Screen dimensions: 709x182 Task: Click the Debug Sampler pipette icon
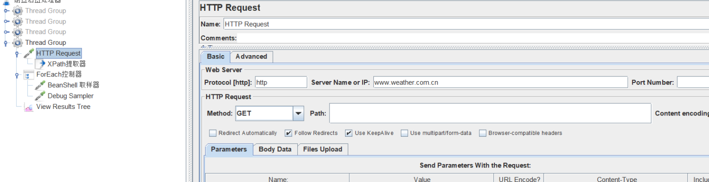[41, 96]
